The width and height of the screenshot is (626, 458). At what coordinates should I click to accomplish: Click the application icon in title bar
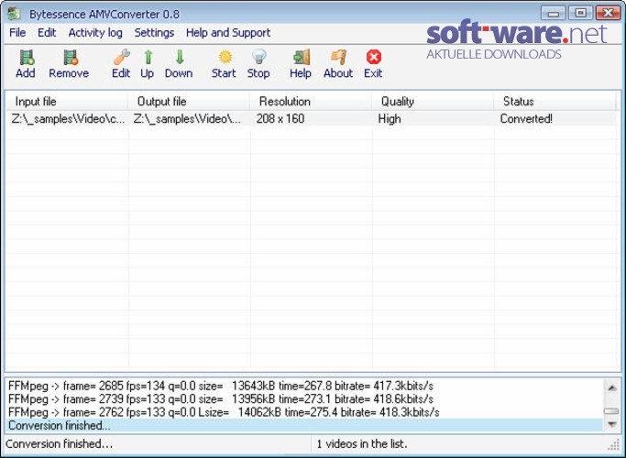[14, 14]
